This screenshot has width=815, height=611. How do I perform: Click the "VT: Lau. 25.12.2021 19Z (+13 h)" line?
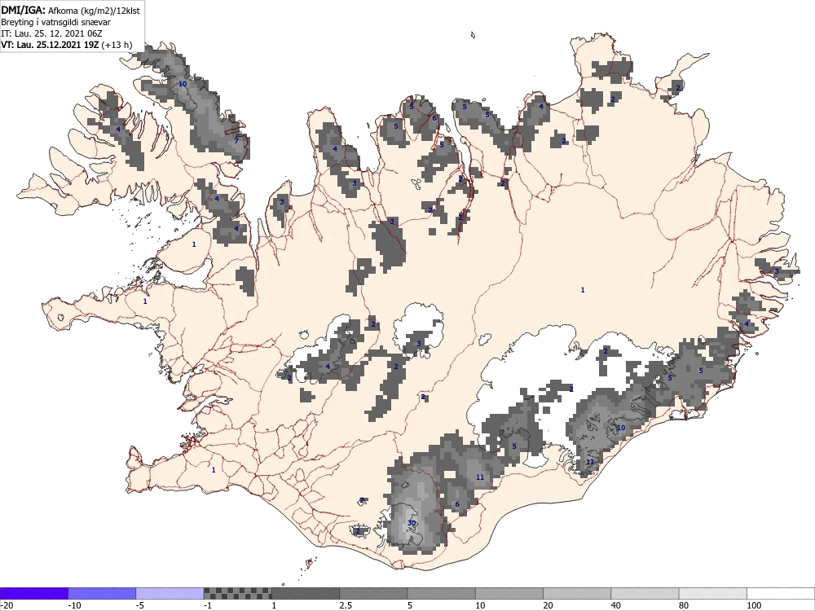click(67, 45)
